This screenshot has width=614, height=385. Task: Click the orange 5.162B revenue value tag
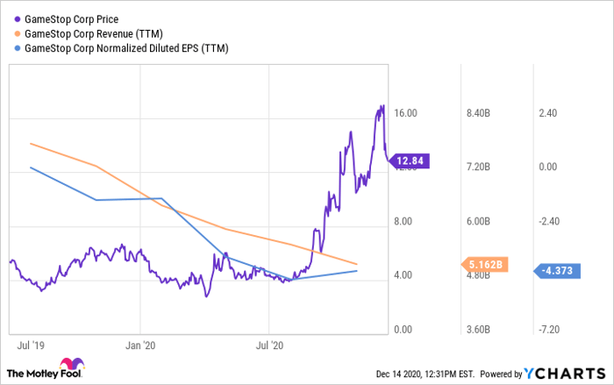[486, 264]
